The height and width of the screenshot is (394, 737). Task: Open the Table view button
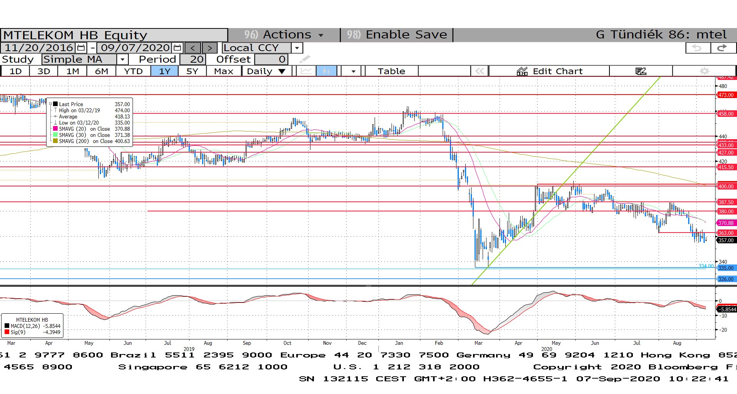coord(391,71)
